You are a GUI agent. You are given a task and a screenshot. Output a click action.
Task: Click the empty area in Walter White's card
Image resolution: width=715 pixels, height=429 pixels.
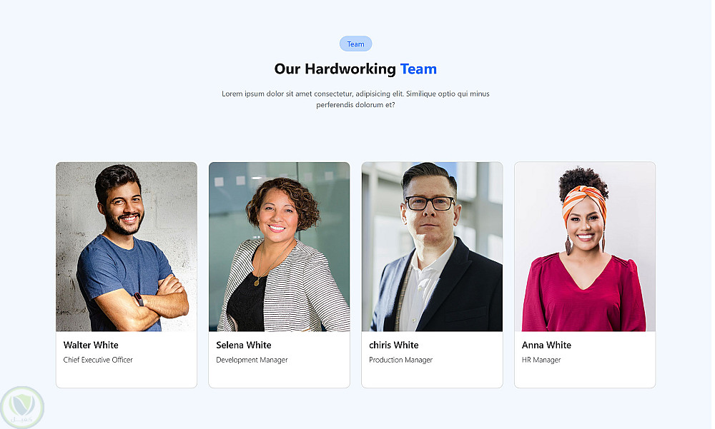click(x=127, y=376)
